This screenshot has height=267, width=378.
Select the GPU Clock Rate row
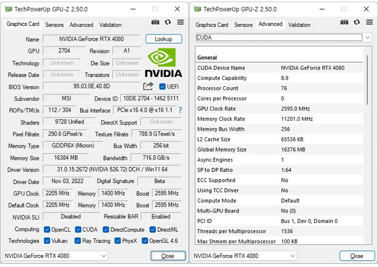(279, 108)
